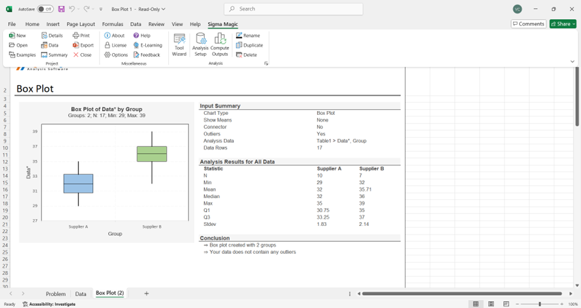Go to the next sheet tab arrow

pyautogui.click(x=23, y=294)
